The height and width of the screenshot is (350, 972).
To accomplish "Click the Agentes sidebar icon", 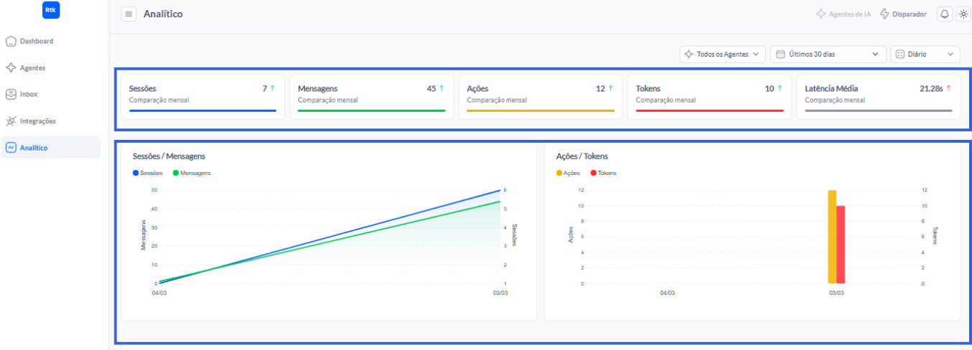I will [x=11, y=68].
